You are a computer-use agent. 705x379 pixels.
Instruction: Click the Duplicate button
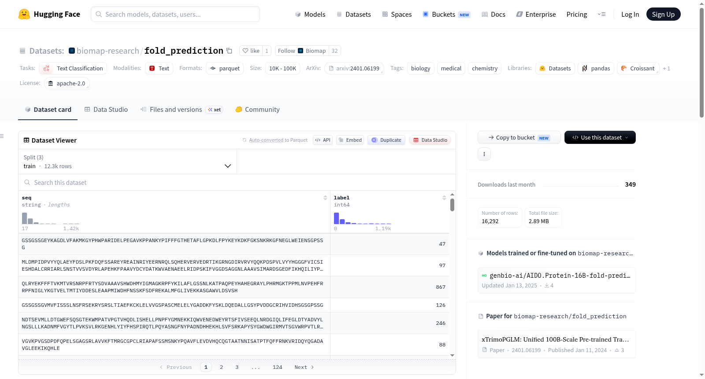(x=386, y=140)
